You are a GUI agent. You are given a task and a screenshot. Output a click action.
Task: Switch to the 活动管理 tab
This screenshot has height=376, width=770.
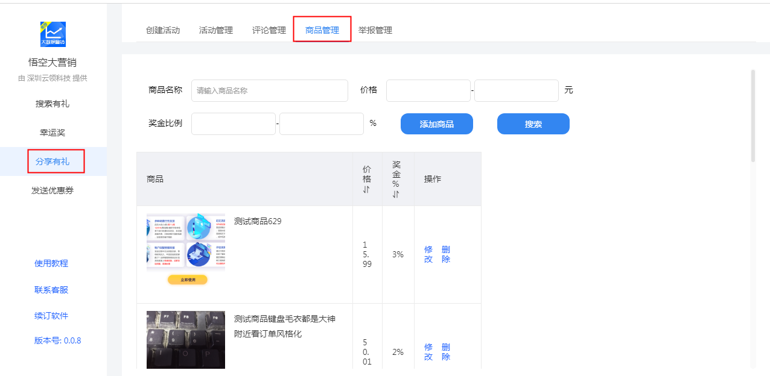(x=216, y=30)
